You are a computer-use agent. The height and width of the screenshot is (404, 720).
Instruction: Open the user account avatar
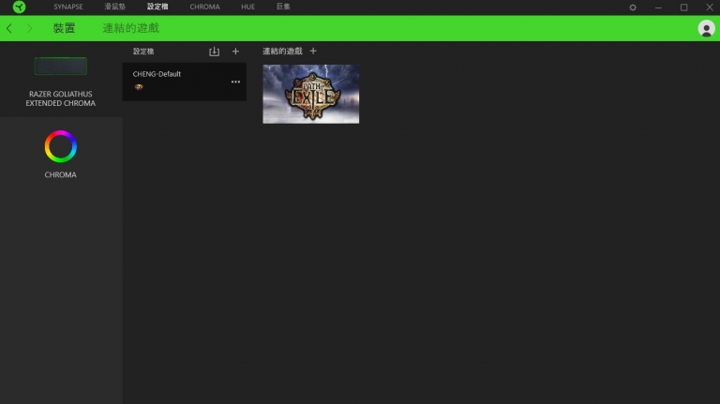(706, 28)
